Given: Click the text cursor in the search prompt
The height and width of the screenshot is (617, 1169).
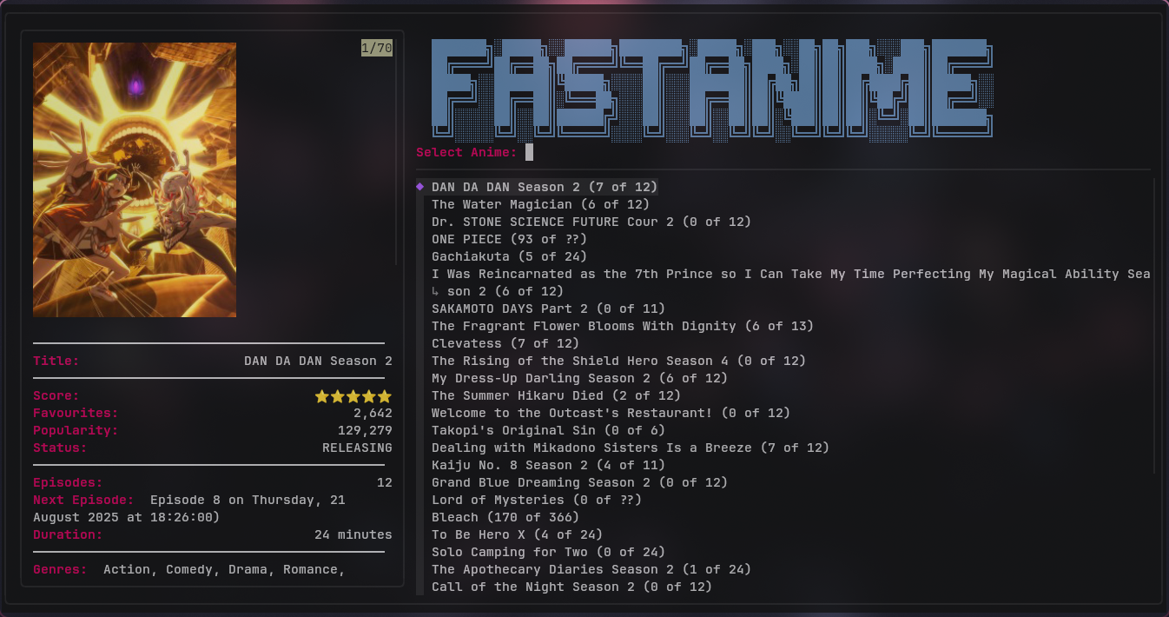Looking at the screenshot, I should [528, 151].
